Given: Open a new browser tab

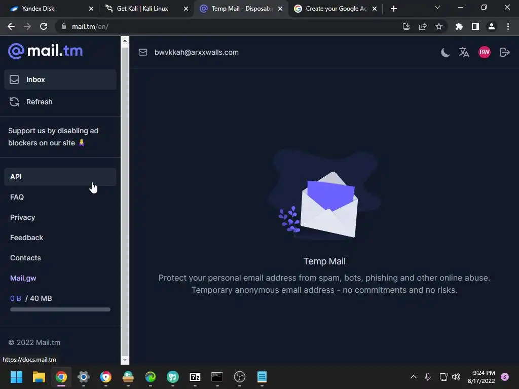Looking at the screenshot, I should 393,9.
